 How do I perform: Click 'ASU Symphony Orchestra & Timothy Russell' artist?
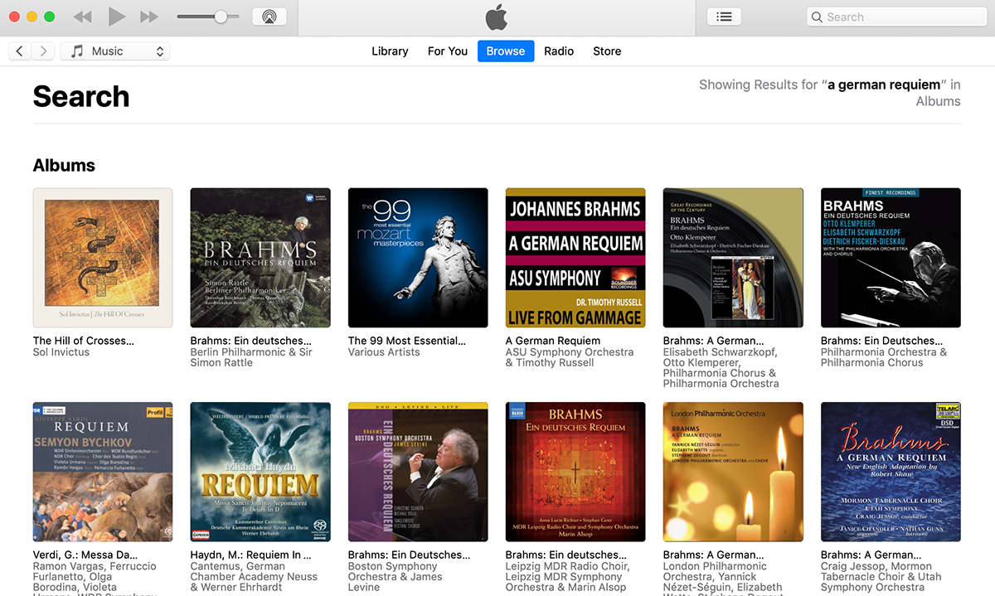[x=570, y=357]
